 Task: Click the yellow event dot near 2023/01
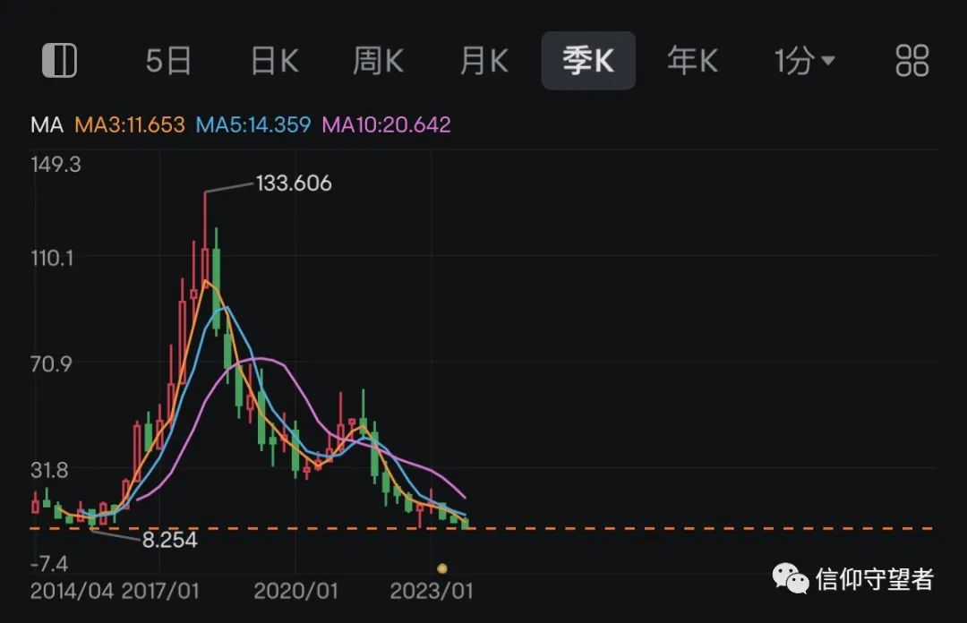coord(441,568)
